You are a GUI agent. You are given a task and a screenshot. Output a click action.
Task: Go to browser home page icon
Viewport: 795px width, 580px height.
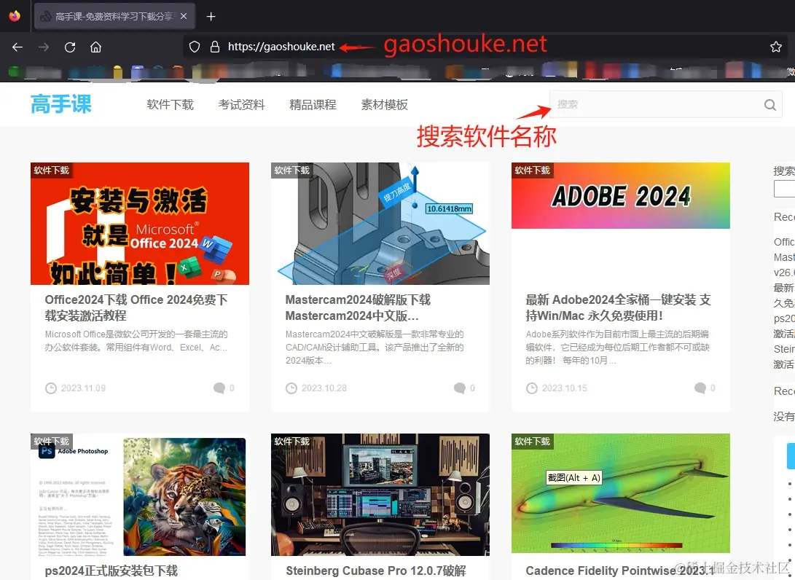pyautogui.click(x=96, y=47)
